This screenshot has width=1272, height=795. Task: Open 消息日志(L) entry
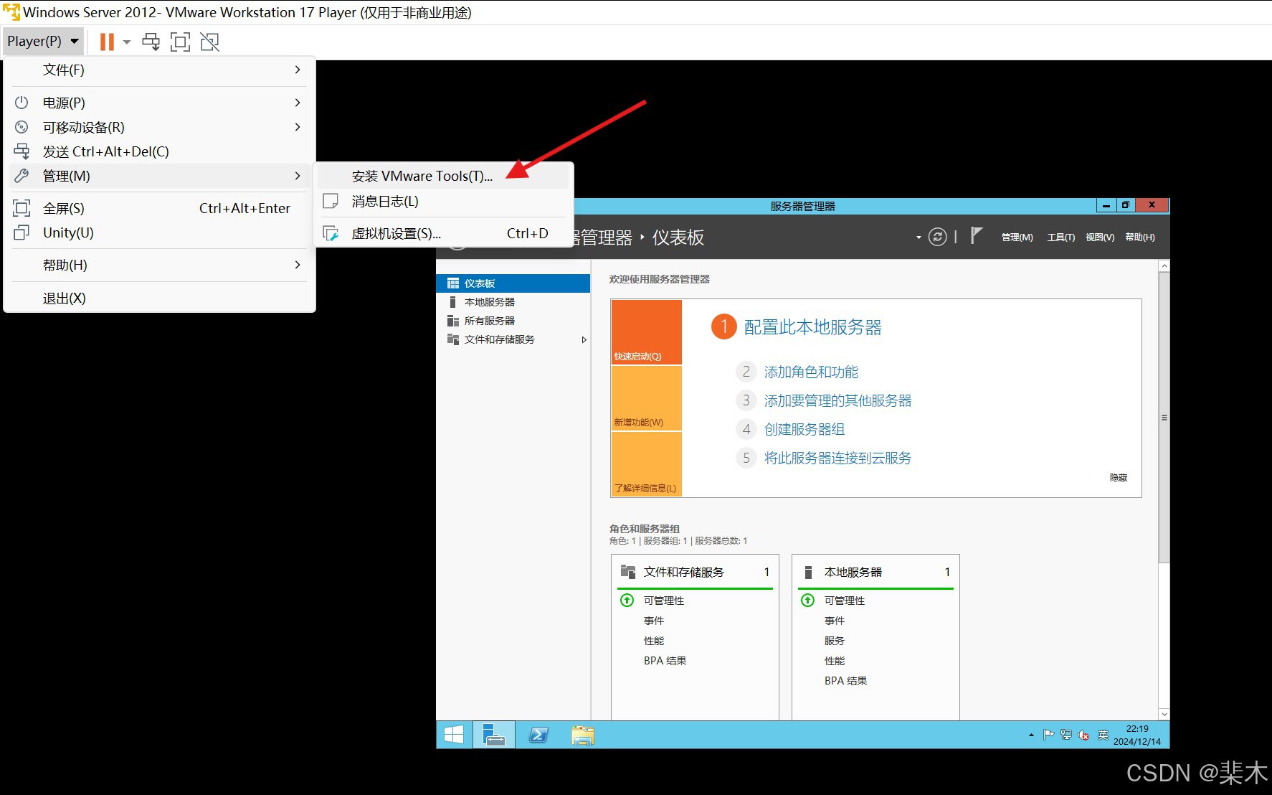click(443, 201)
